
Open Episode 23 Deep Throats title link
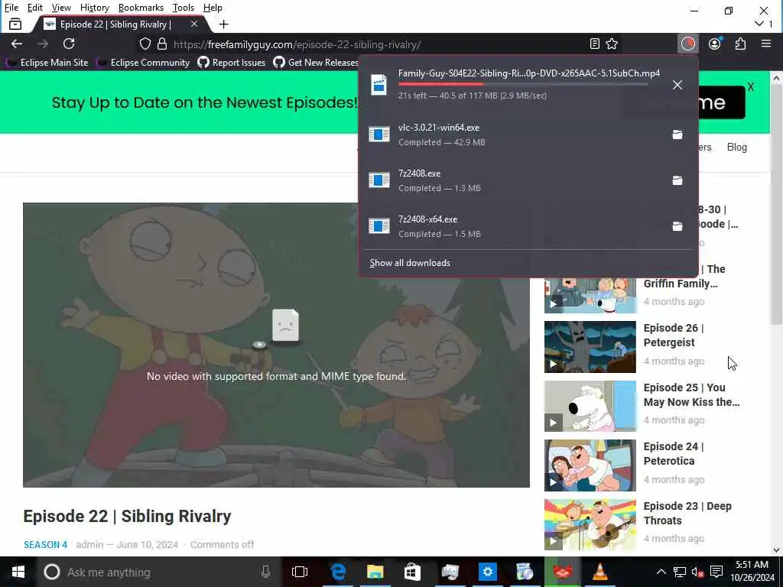687,513
